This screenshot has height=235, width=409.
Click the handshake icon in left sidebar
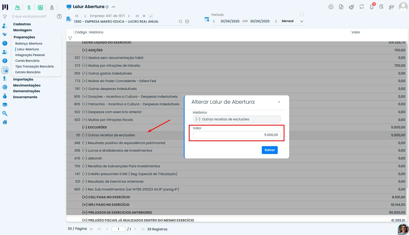coord(5,34)
